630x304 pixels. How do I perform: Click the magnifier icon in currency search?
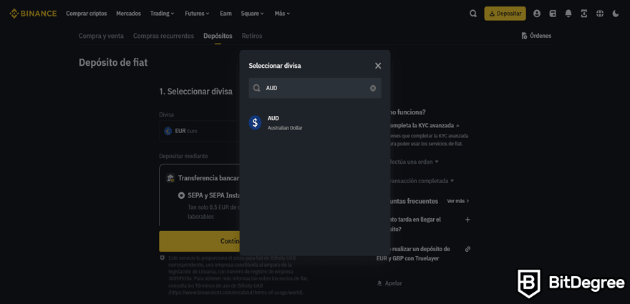click(257, 88)
